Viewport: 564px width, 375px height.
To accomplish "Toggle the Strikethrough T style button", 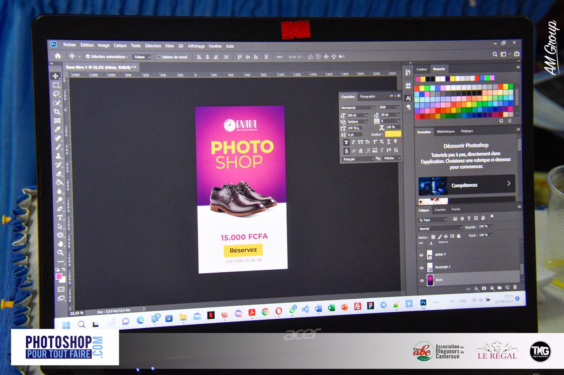I will coord(396,141).
